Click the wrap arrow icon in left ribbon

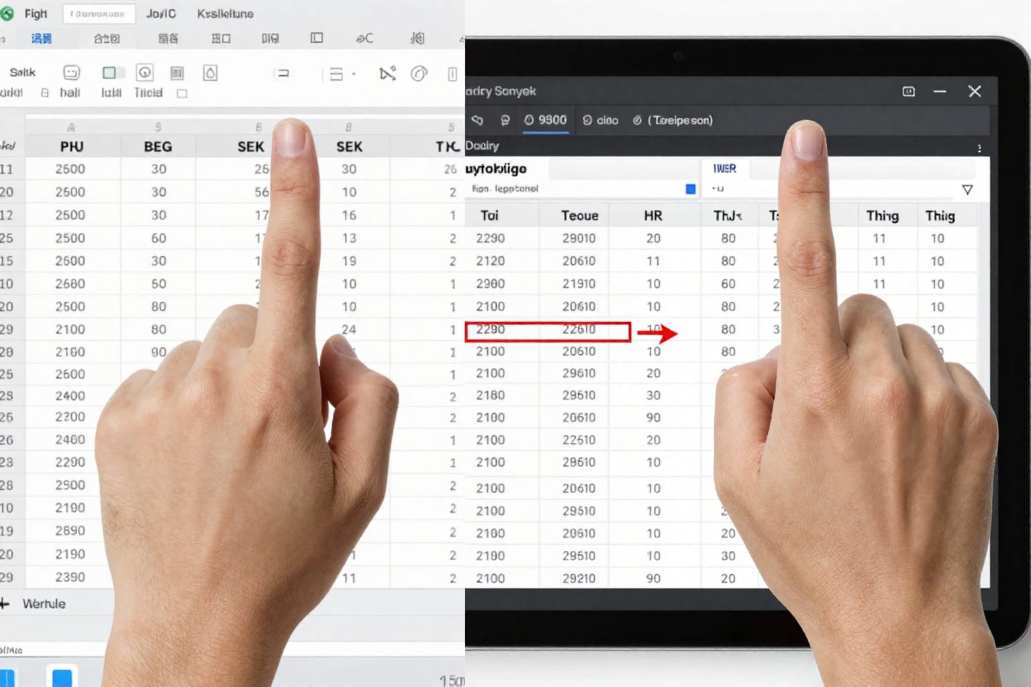click(283, 73)
